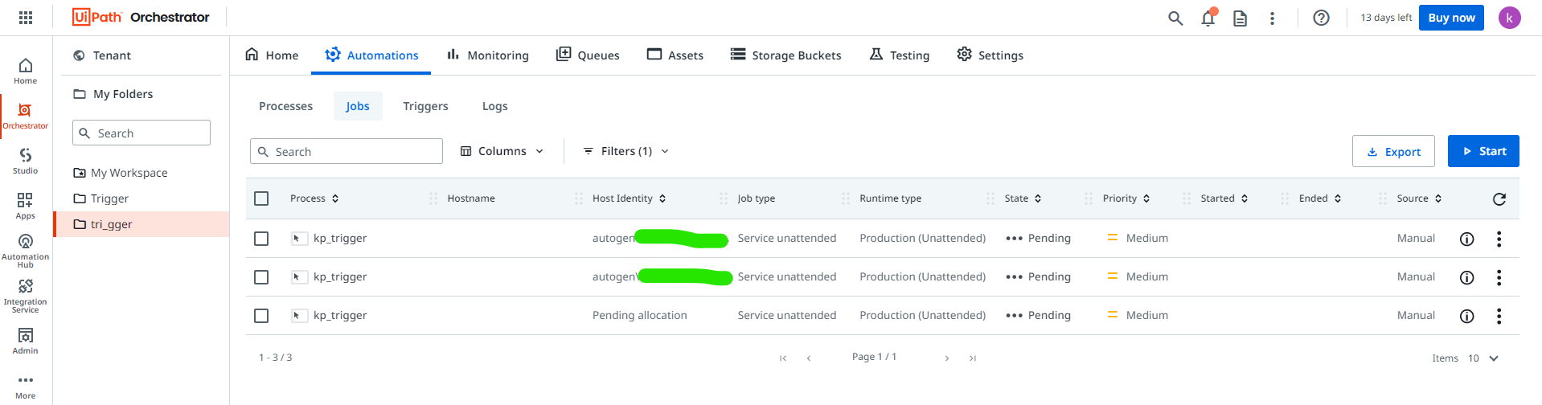Click the Export button
Screen dimensions: 1542x405
coord(1393,151)
